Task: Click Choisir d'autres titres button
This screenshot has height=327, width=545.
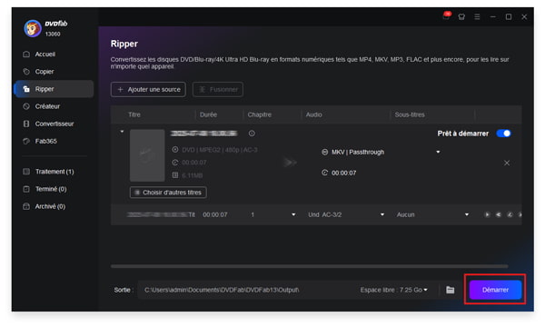Action: pyautogui.click(x=168, y=193)
